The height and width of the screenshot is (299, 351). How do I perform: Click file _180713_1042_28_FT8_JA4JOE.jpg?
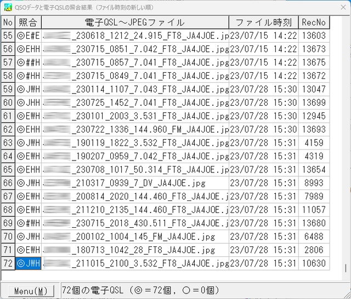click(135, 250)
